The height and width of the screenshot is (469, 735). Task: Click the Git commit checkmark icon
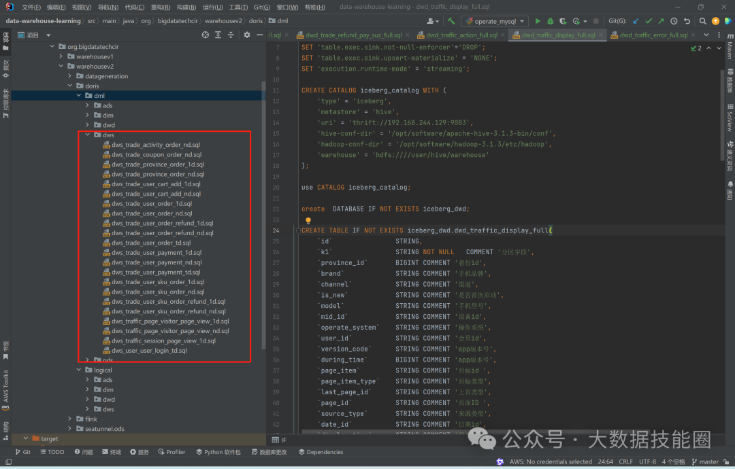(649, 21)
